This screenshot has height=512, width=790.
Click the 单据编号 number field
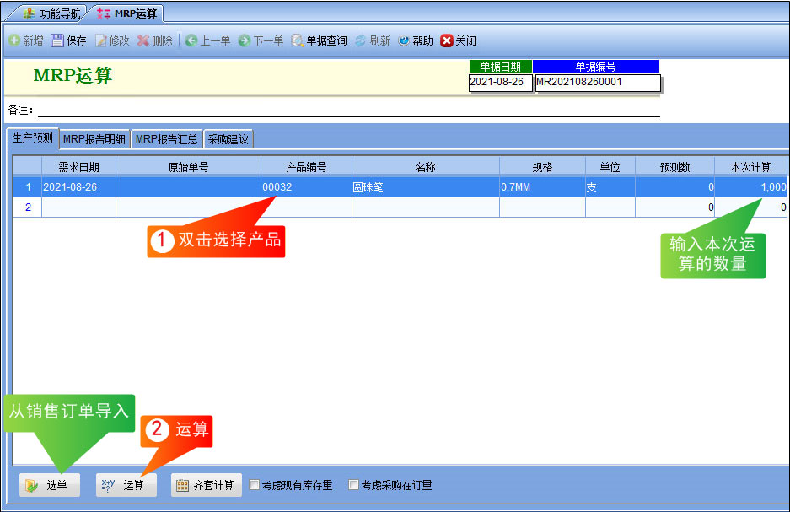[598, 83]
